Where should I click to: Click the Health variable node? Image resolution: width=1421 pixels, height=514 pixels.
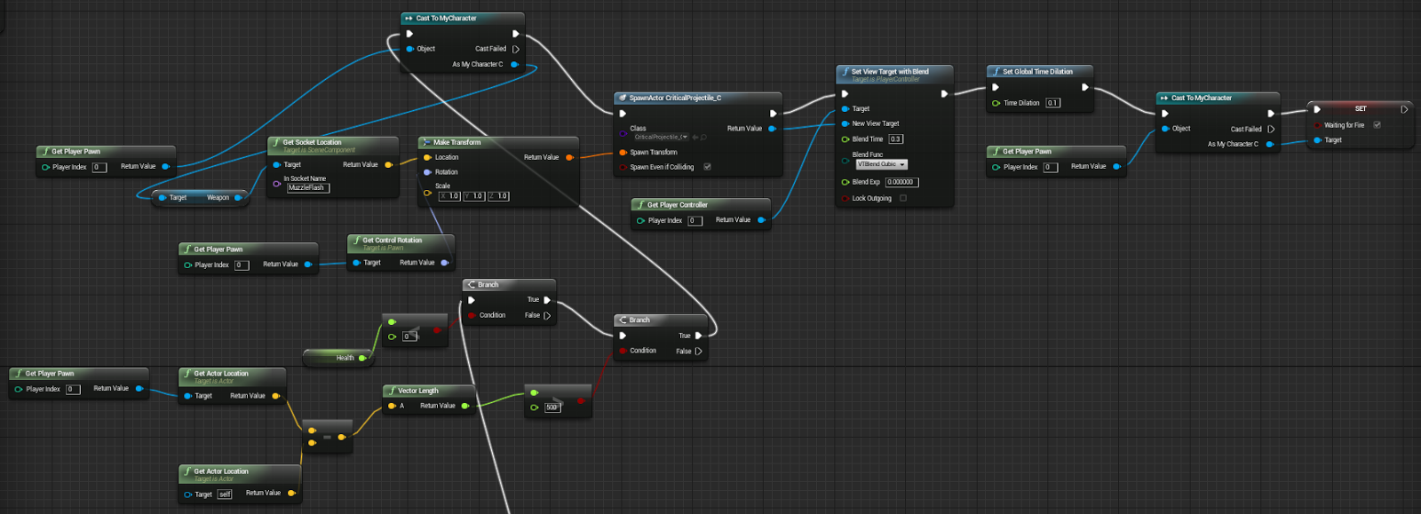point(337,358)
